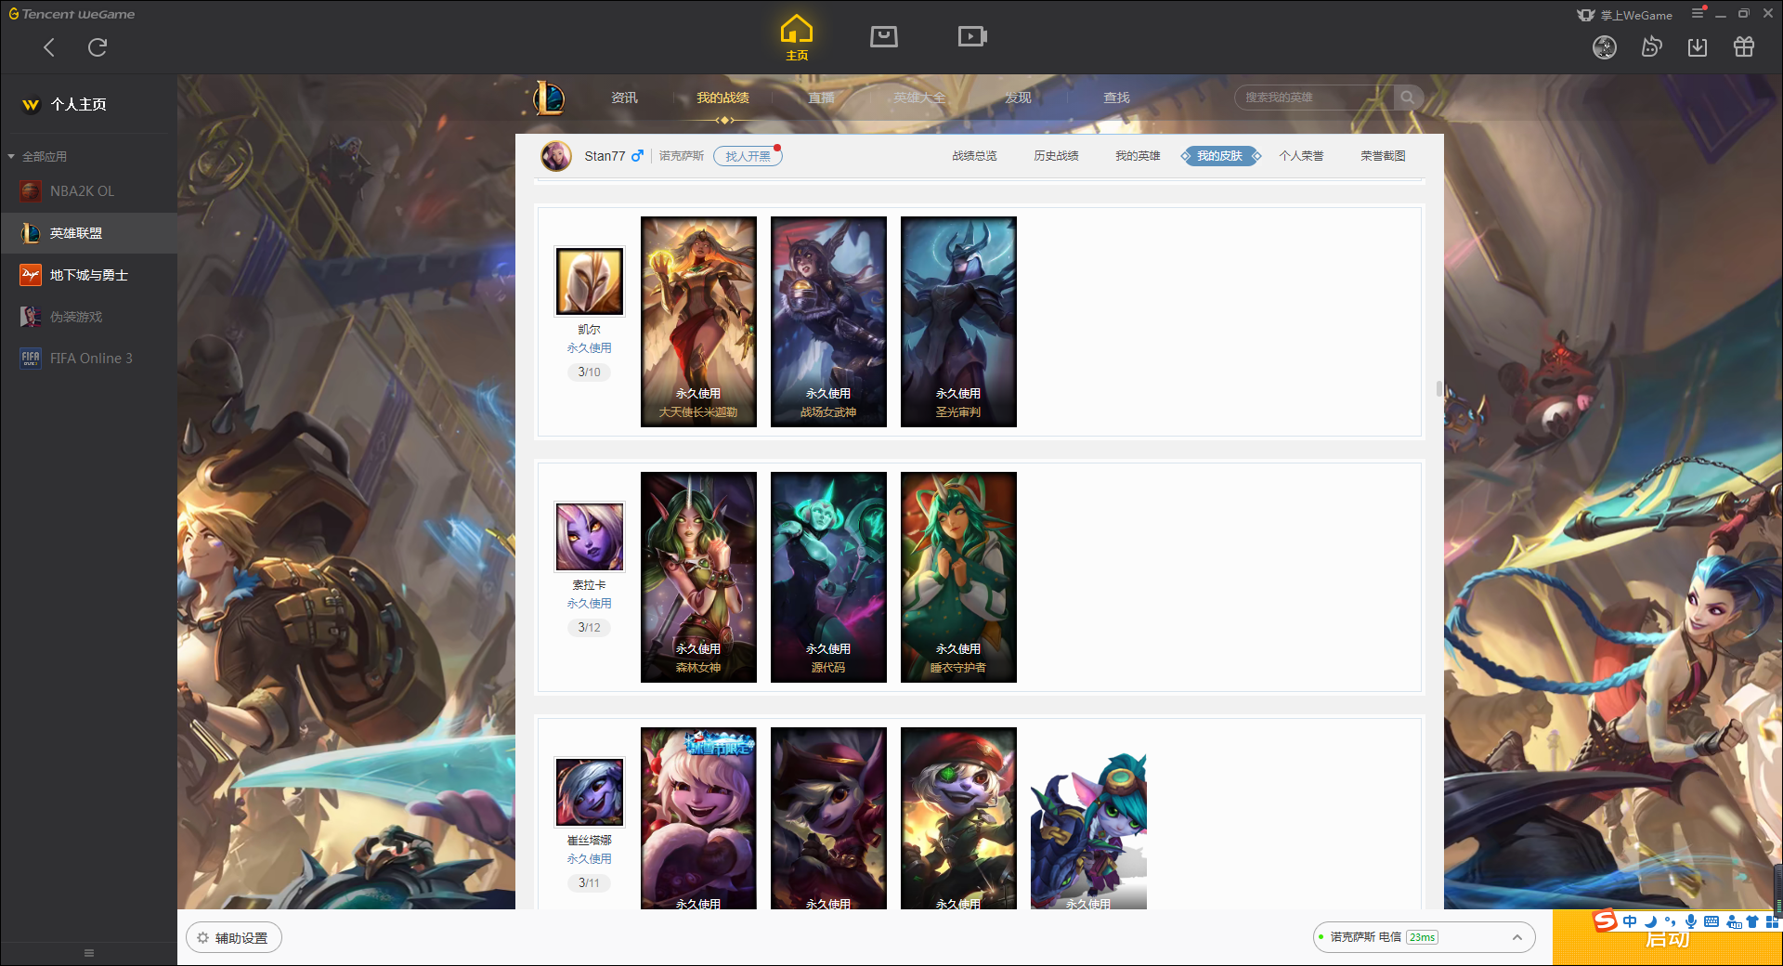Image resolution: width=1783 pixels, height=966 pixels.
Task: Open the 查找 tab
Action: pyautogui.click(x=1116, y=98)
